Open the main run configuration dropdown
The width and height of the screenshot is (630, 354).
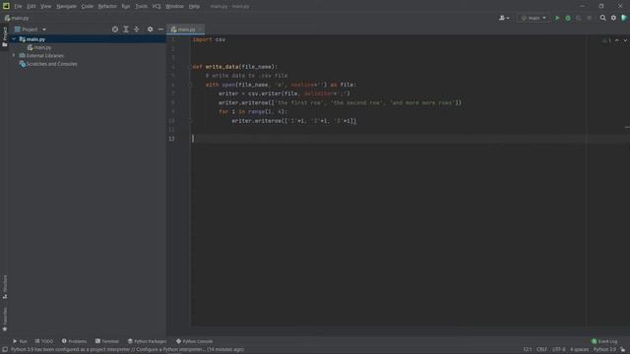(x=534, y=18)
